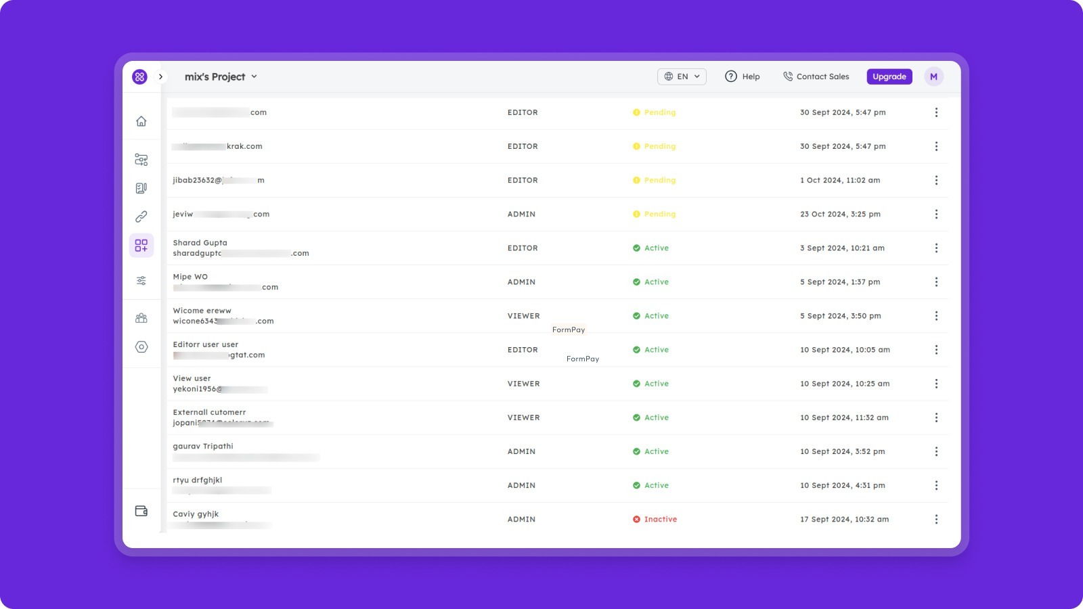
Task: Click the hexagon icon in sidebar
Action: tap(141, 346)
